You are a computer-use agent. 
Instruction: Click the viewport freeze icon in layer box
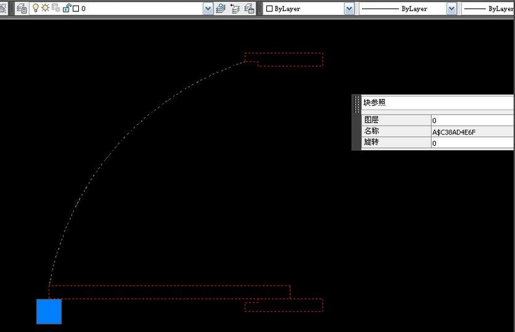pyautogui.click(x=55, y=8)
